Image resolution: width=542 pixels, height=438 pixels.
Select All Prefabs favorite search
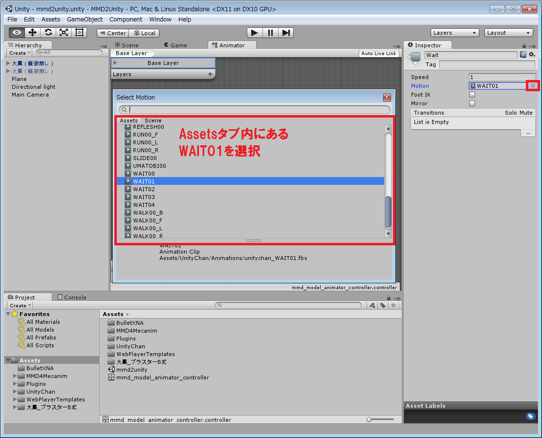pos(37,338)
